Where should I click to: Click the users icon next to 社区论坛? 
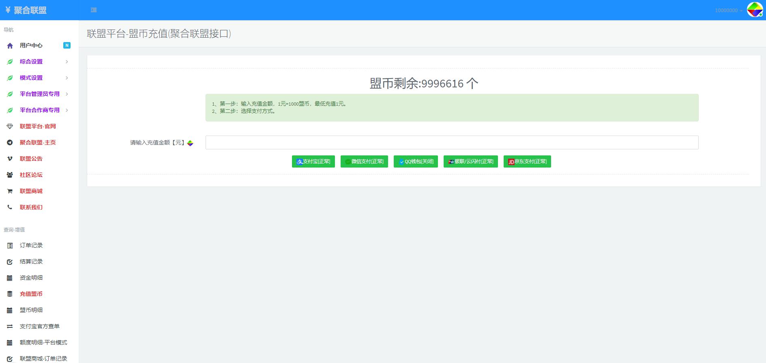click(x=10, y=175)
